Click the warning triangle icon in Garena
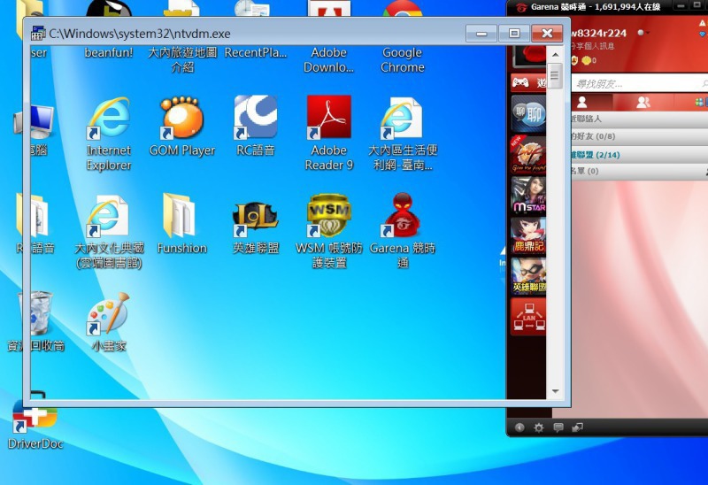 click(703, 24)
